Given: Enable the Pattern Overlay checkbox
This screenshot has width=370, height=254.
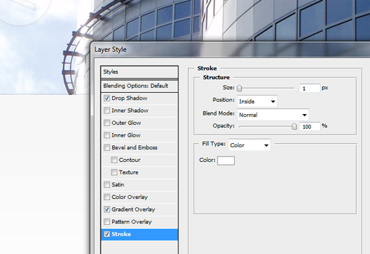Looking at the screenshot, I should [107, 222].
